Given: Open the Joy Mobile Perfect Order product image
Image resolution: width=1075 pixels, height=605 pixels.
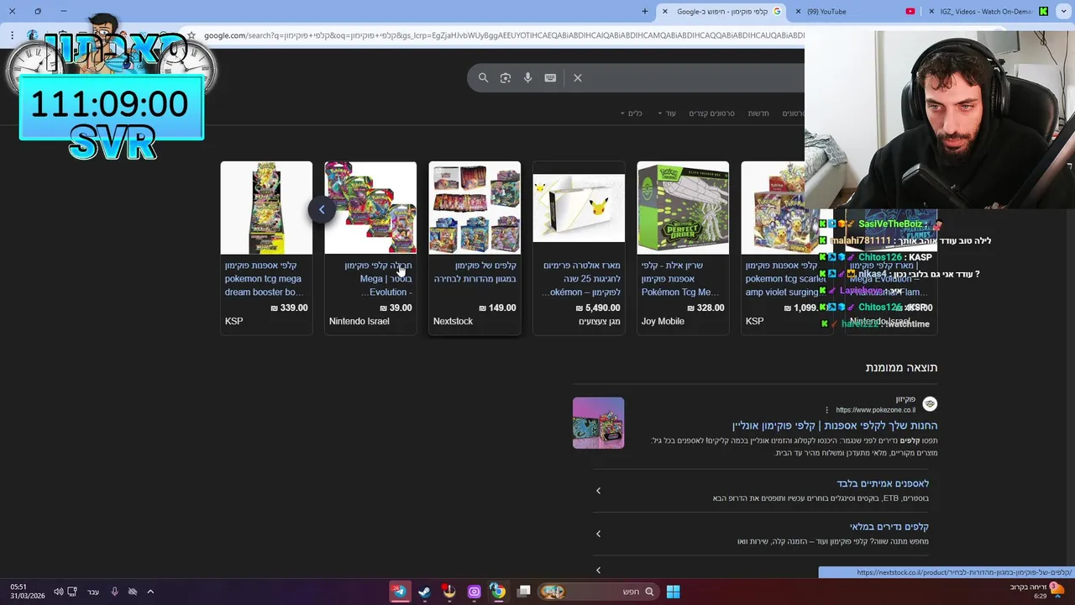Looking at the screenshot, I should click(683, 208).
